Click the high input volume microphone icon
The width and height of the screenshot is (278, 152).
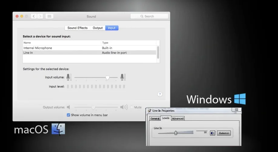tap(122, 77)
